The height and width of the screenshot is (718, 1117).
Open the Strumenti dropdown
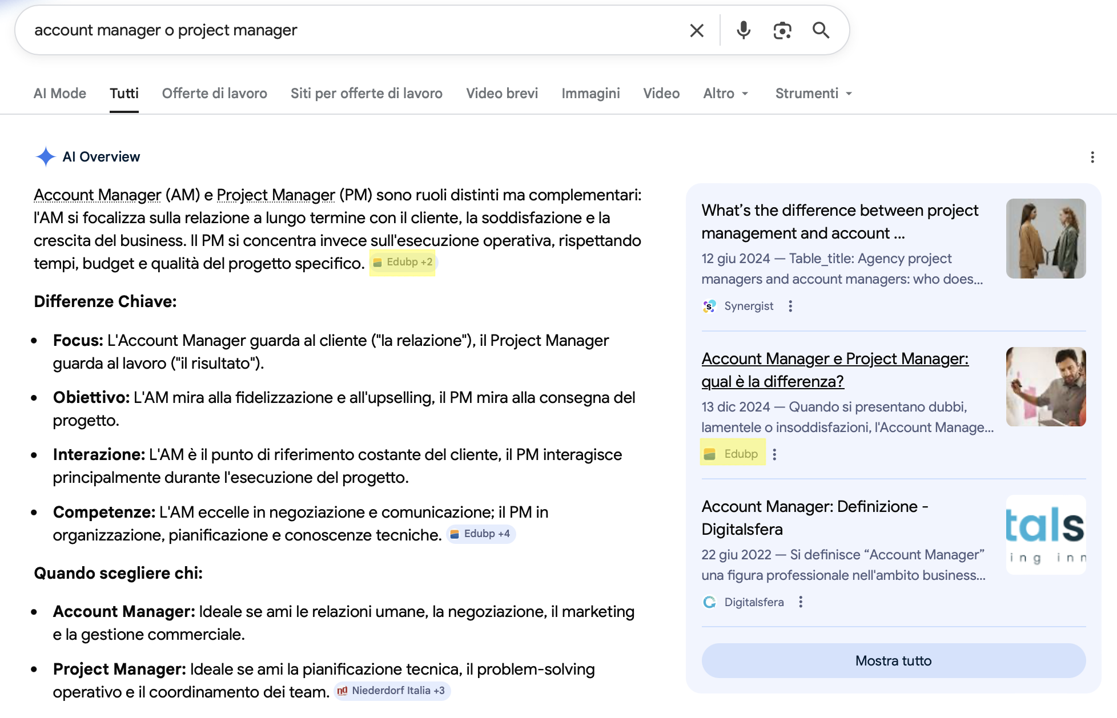pos(813,93)
